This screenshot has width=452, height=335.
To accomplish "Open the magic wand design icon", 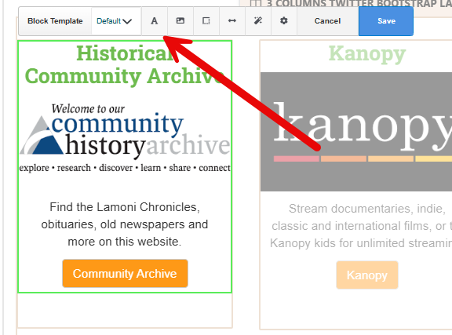I will pyautogui.click(x=258, y=21).
